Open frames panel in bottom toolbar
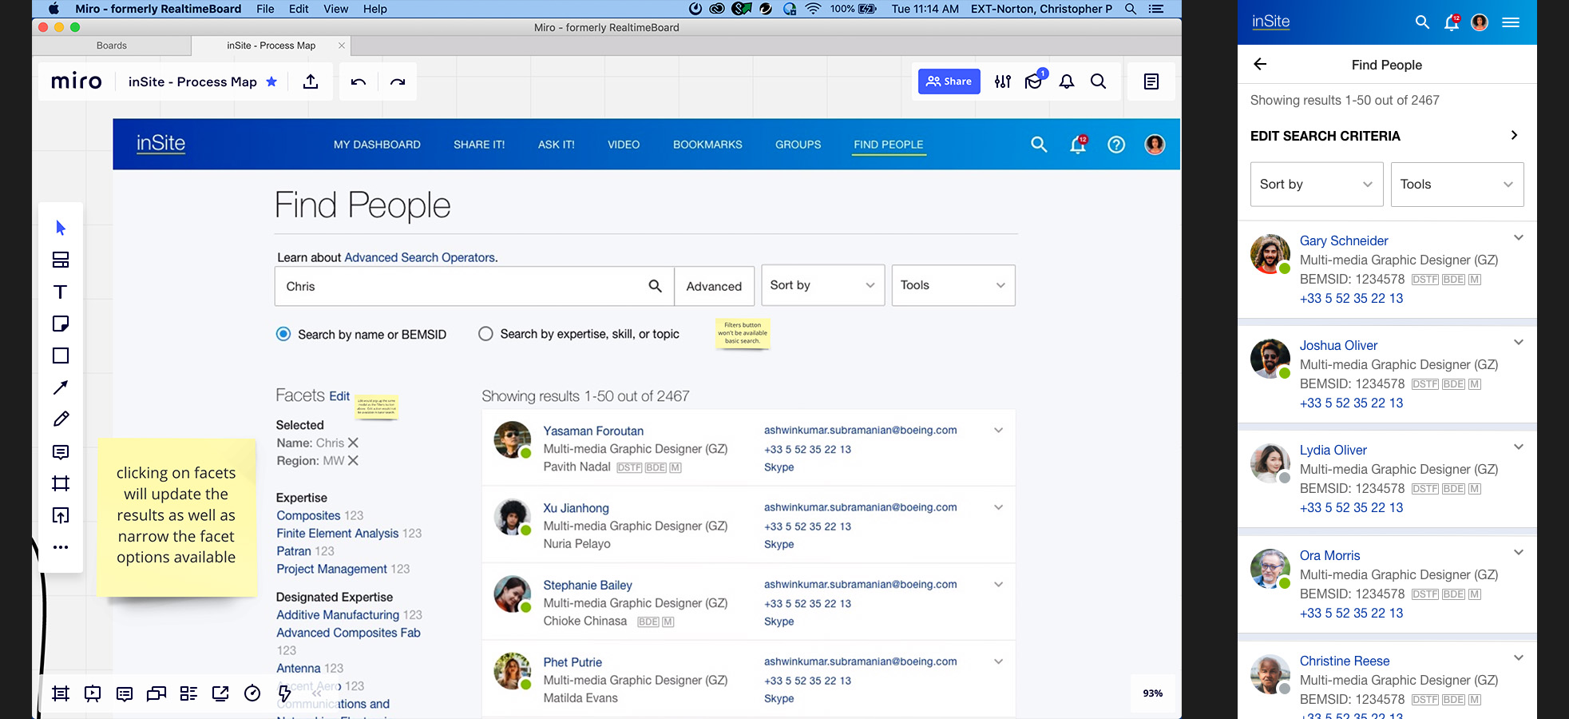This screenshot has width=1569, height=719. tap(61, 693)
